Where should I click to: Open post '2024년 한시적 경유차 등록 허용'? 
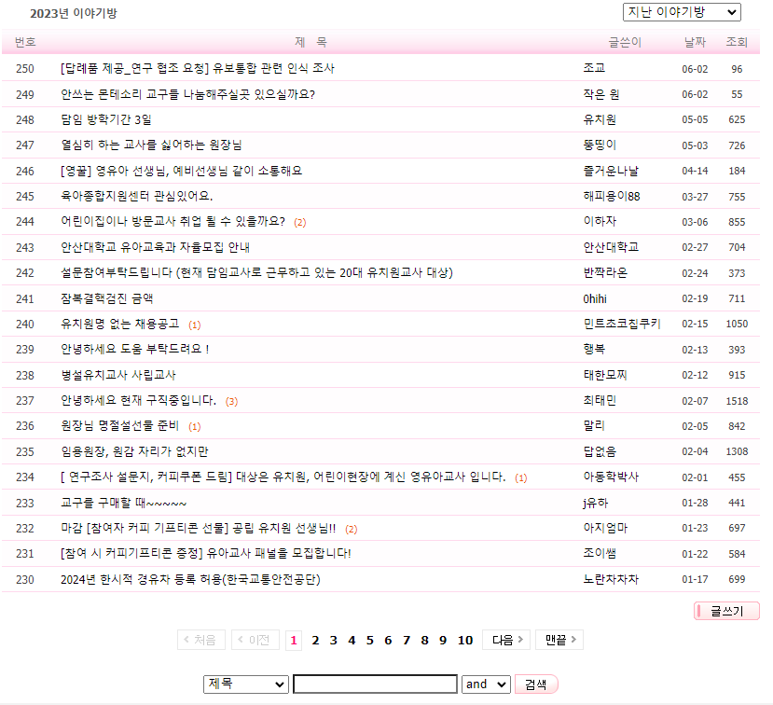[190, 579]
